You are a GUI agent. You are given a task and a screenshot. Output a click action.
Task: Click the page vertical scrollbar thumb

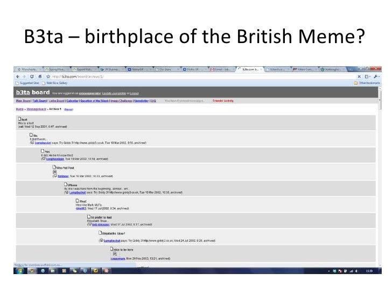tap(380, 100)
